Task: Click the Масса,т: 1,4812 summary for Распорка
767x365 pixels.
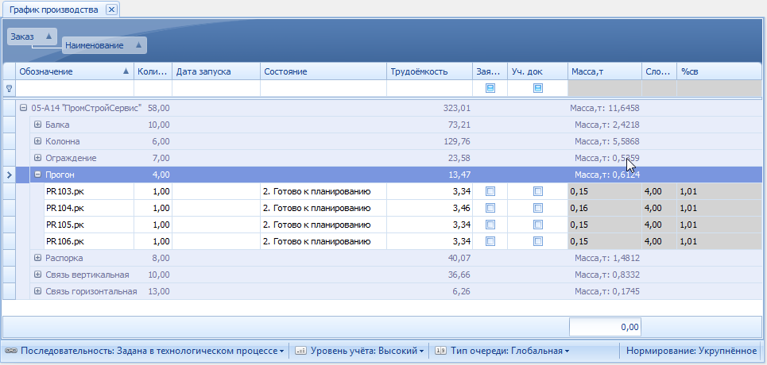Action: pos(607,258)
